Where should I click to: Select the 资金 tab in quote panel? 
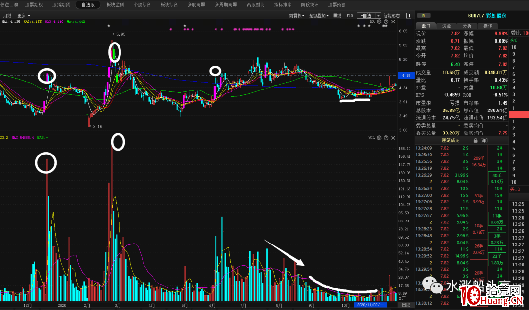pos(446,26)
